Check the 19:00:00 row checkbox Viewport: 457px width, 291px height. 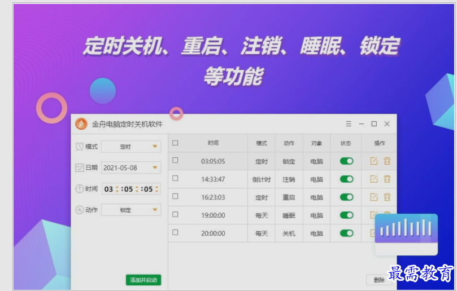tap(175, 214)
